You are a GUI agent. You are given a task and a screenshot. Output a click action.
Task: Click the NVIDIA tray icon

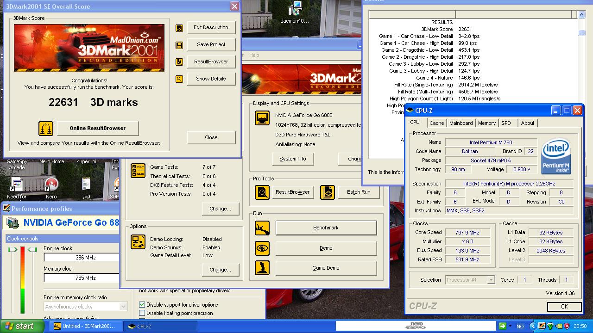pos(559,326)
